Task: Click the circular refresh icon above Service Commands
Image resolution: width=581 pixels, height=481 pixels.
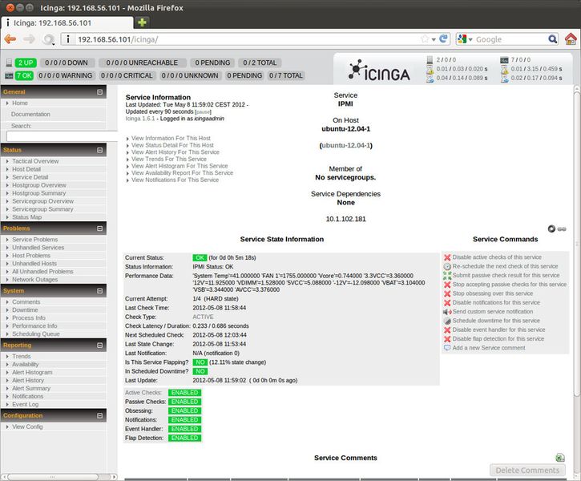Action: click(551, 229)
